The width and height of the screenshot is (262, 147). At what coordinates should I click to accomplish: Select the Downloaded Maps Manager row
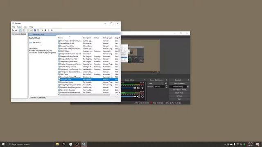(88, 77)
